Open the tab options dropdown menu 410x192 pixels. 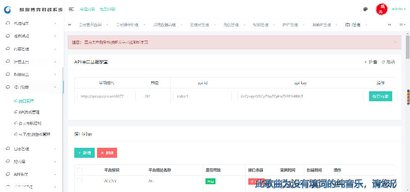[x=402, y=24]
